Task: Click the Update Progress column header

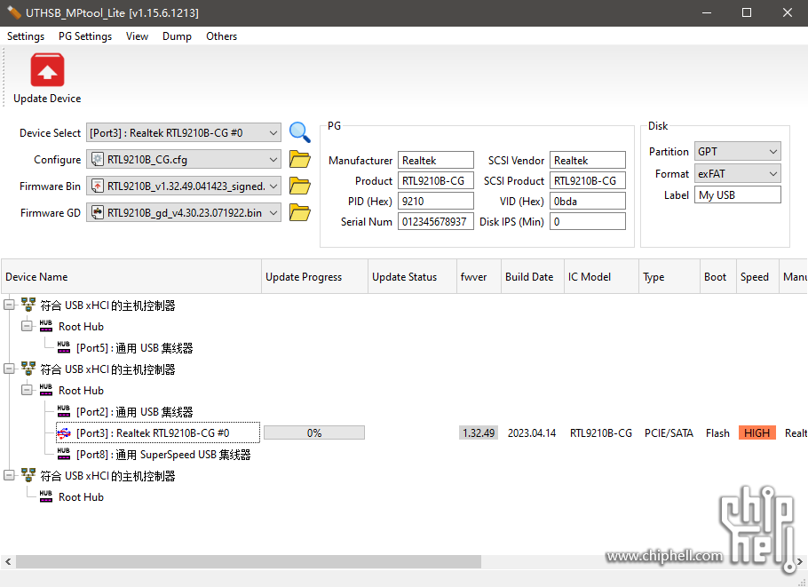Action: [x=315, y=277]
